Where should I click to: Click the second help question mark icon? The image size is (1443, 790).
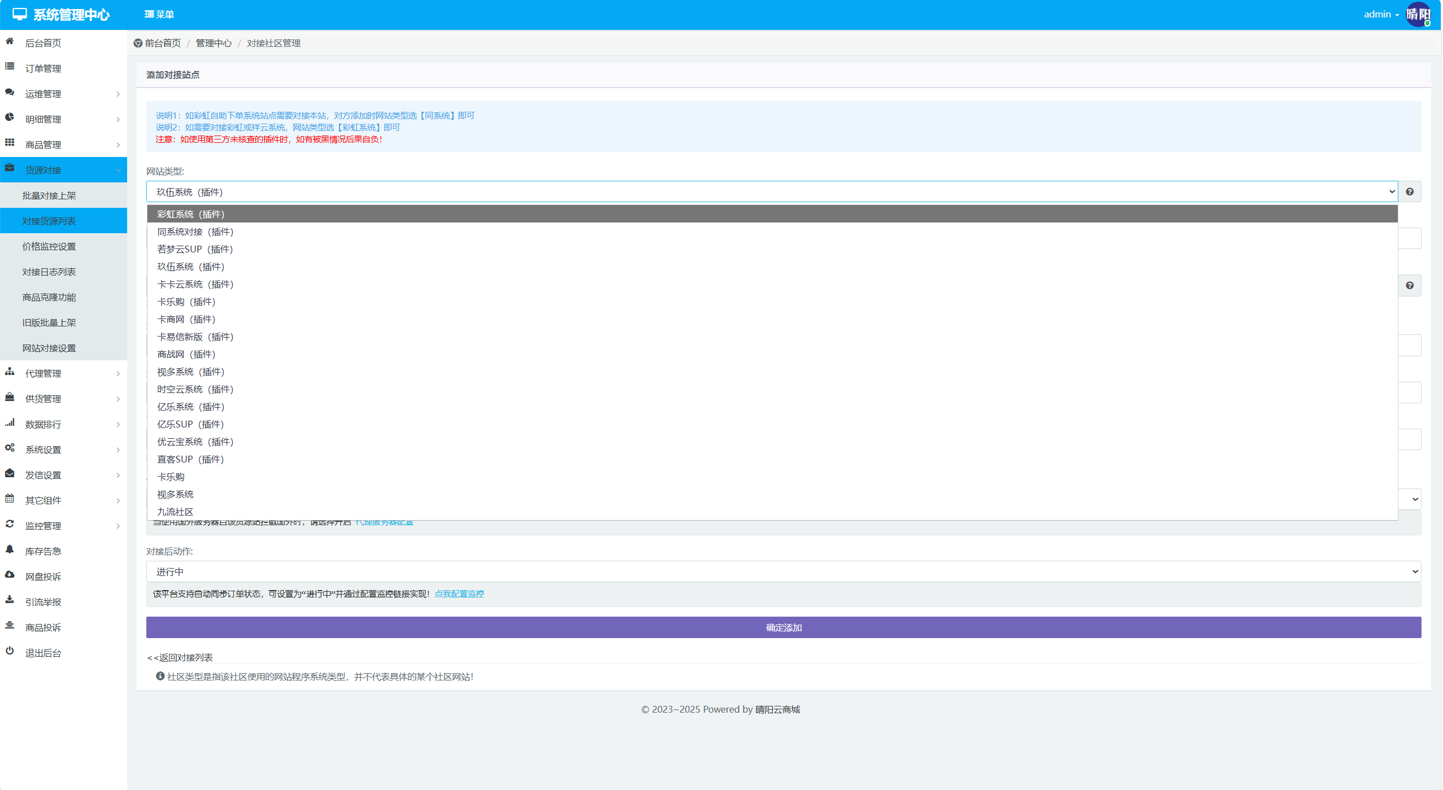click(x=1410, y=286)
